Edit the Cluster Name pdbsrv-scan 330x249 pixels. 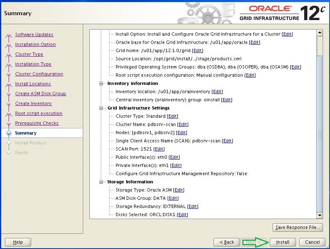(183, 125)
